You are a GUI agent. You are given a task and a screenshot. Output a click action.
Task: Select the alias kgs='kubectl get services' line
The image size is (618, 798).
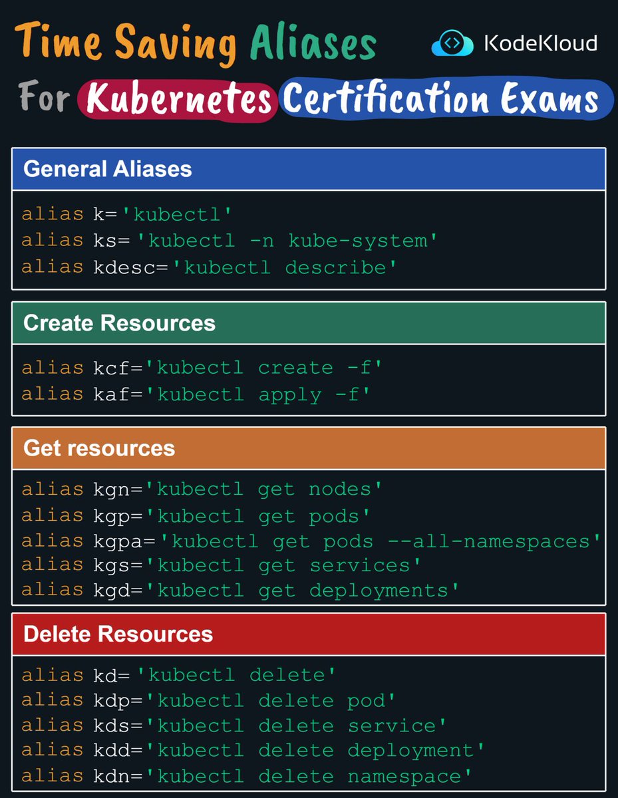pos(222,566)
